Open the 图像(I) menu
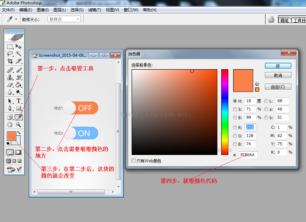306x222 pixels. click(x=43, y=10)
